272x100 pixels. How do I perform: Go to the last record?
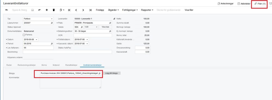90,10
